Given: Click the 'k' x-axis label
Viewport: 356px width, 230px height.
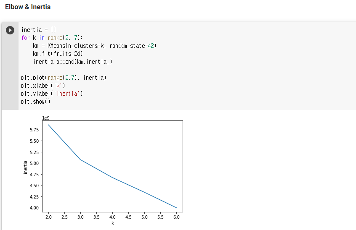Looking at the screenshot, I should (x=113, y=223).
